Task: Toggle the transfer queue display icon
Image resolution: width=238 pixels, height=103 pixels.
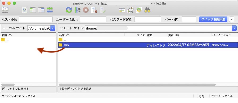Action: click(x=50, y=10)
